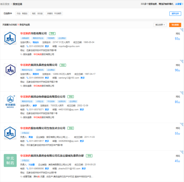Click 高新技术企业 tag under 先泰药业有限公司
Image resolution: width=184 pixels, height=182 pixels.
(x=27, y=70)
